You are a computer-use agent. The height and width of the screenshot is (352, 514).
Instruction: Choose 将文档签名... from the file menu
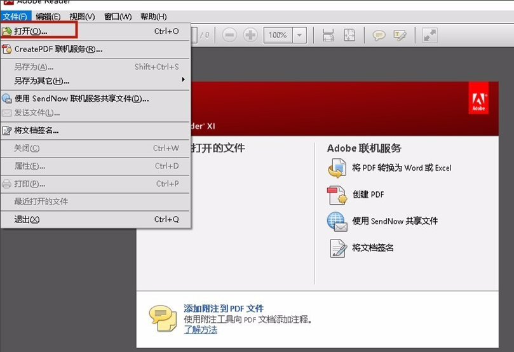[36, 130]
